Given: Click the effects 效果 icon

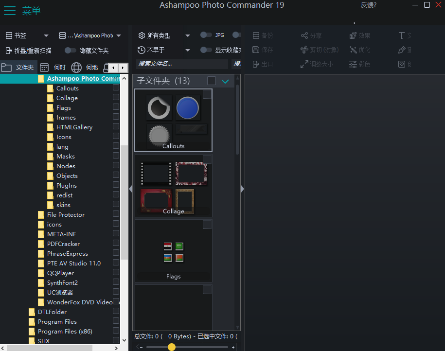Looking at the screenshot, I should (353, 35).
